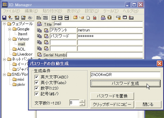This screenshot has height=118, width=164.
Task: Increase character count with up spinner
Action: pyautogui.click(x=82, y=101)
